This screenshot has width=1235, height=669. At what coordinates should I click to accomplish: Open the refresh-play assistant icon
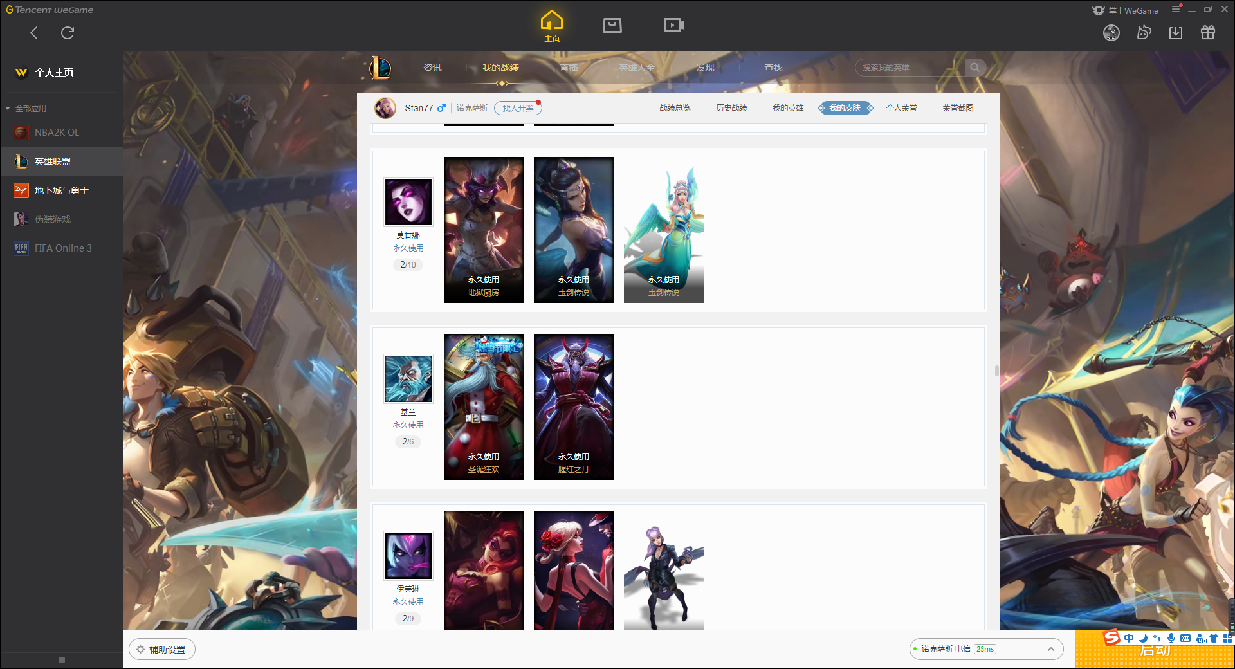tap(1144, 32)
